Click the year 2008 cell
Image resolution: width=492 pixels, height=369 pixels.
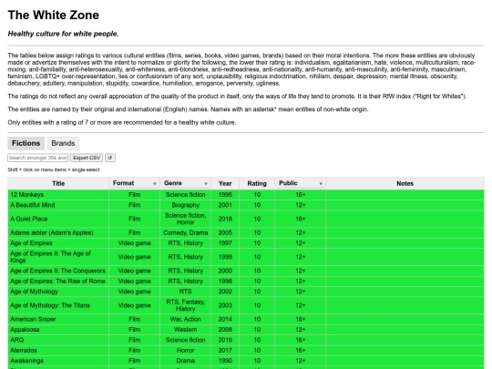[225, 330]
